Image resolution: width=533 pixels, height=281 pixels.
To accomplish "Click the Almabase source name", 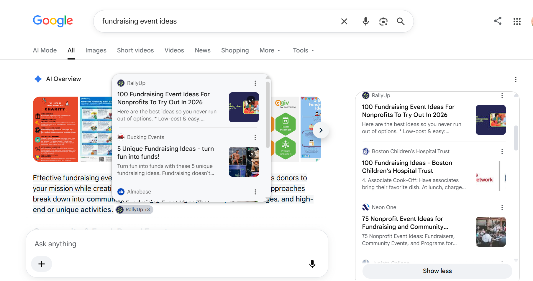I will point(139,192).
